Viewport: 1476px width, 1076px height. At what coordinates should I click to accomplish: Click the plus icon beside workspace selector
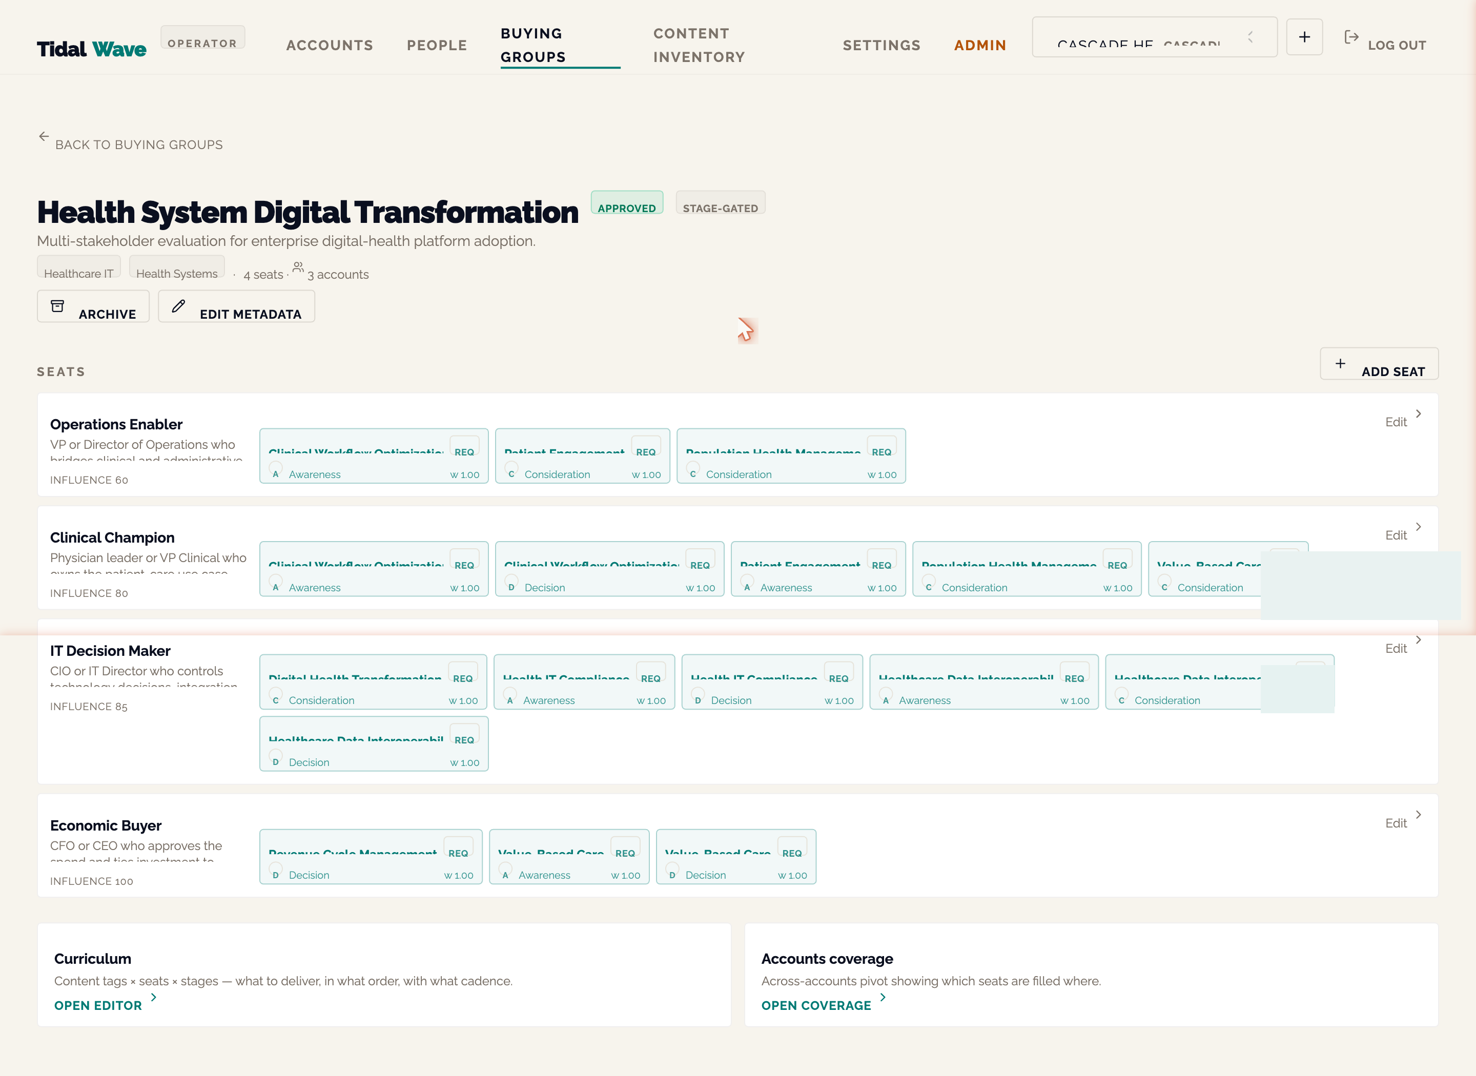pos(1304,37)
